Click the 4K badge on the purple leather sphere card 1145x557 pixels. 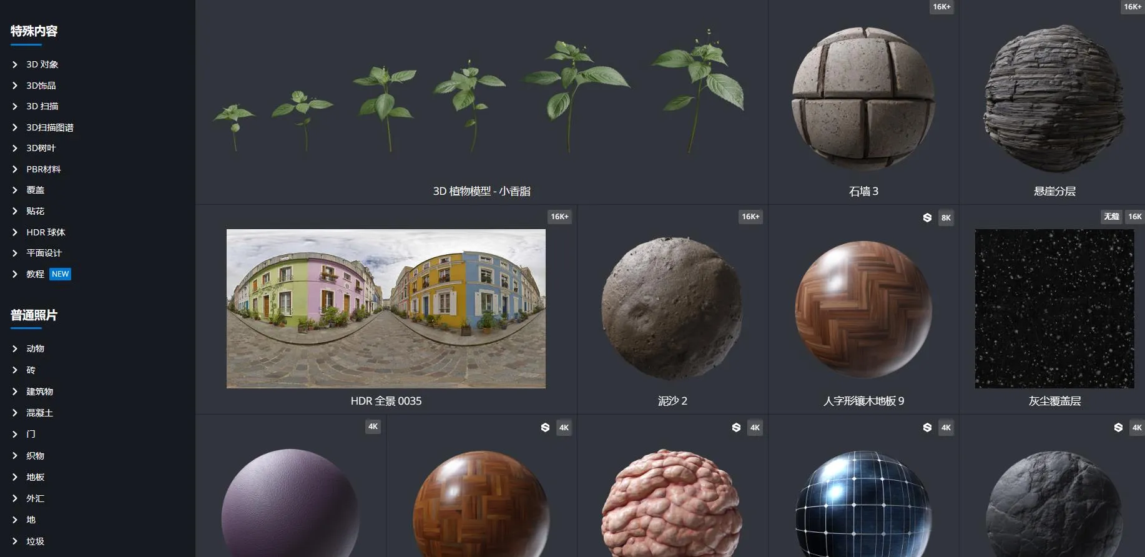[373, 426]
